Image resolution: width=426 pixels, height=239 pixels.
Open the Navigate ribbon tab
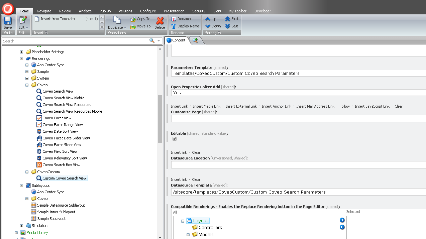[x=44, y=11]
